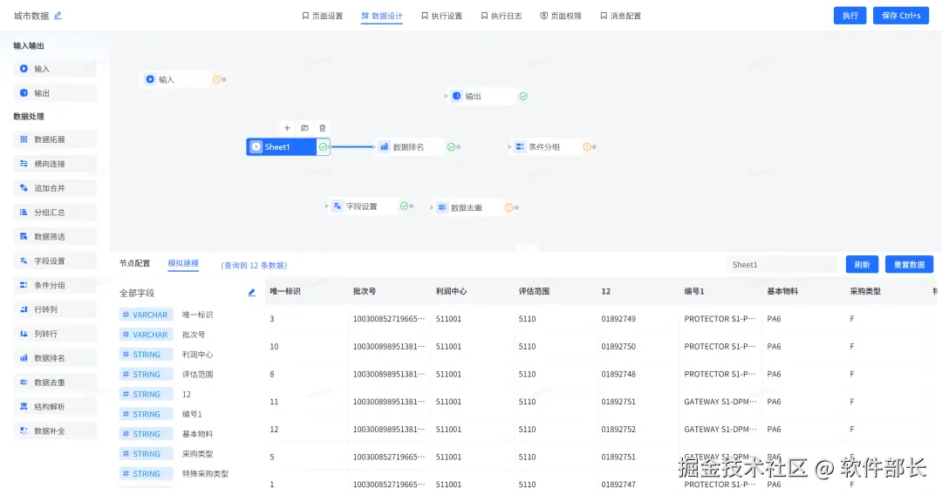Open STRING type dropdown for field 12
942x495 pixels.
click(x=146, y=394)
